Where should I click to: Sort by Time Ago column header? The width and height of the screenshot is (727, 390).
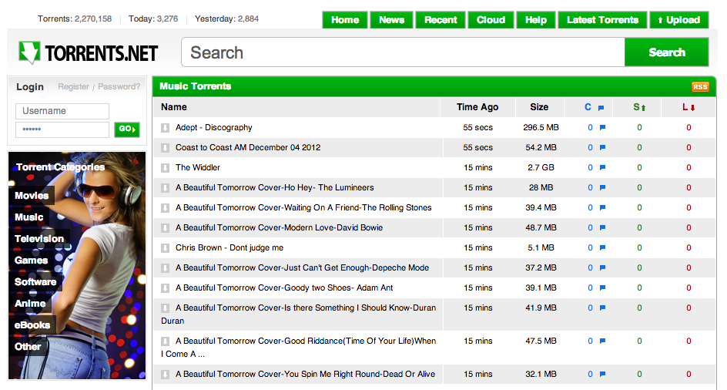(477, 107)
